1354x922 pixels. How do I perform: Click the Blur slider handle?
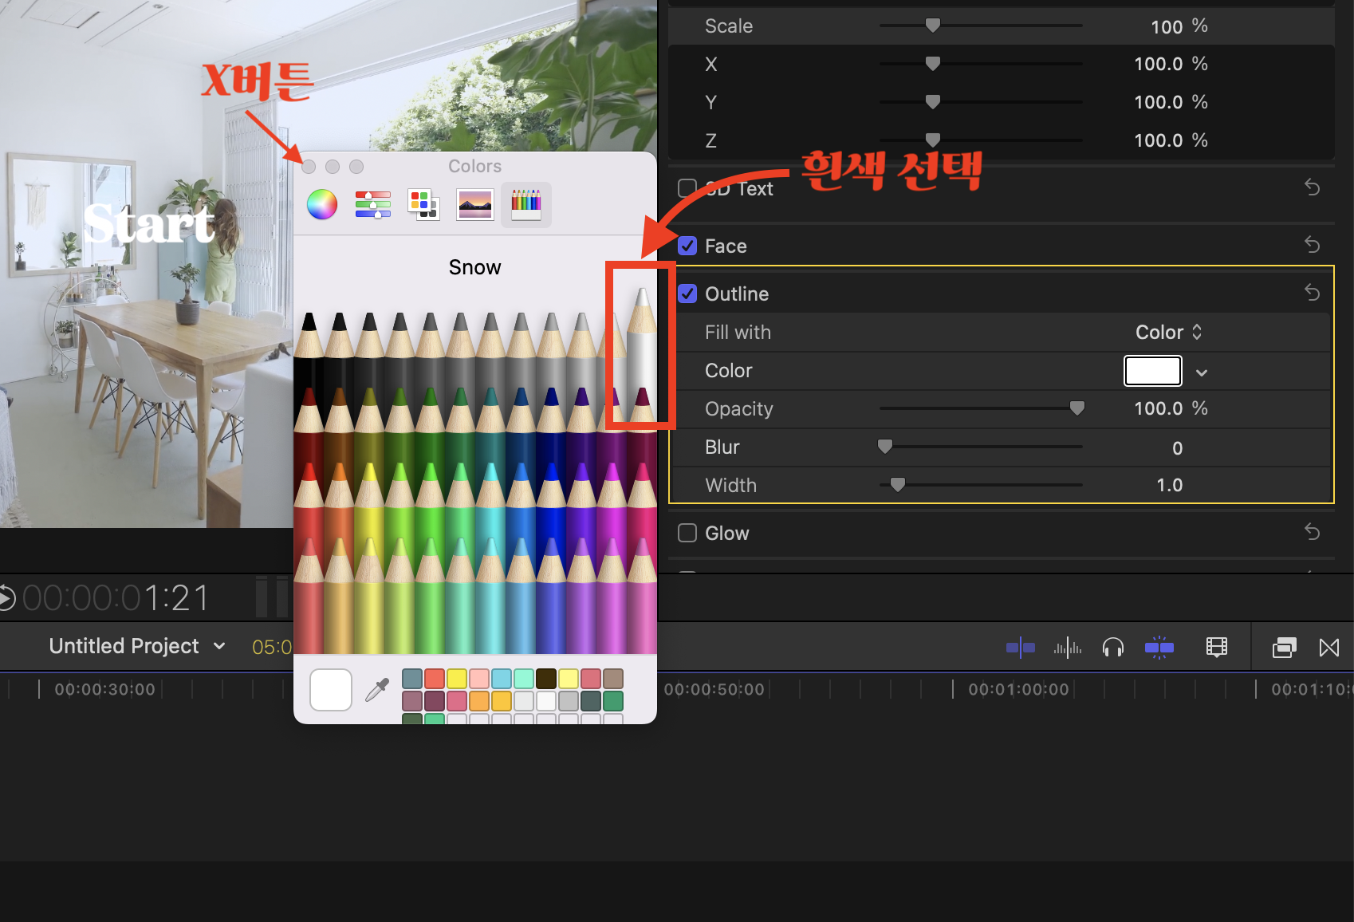pos(884,447)
